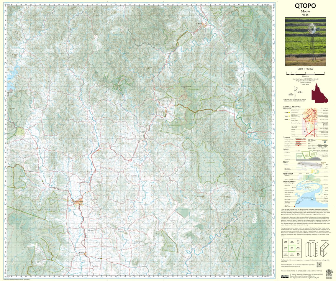Click the airport symbol under Cultural Features
This screenshot has width=336, height=281.
coord(304,132)
